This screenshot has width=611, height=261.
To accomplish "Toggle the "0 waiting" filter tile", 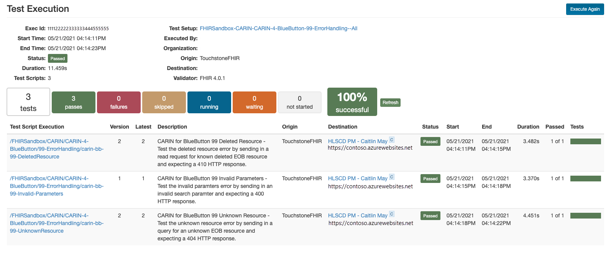I will pos(254,102).
